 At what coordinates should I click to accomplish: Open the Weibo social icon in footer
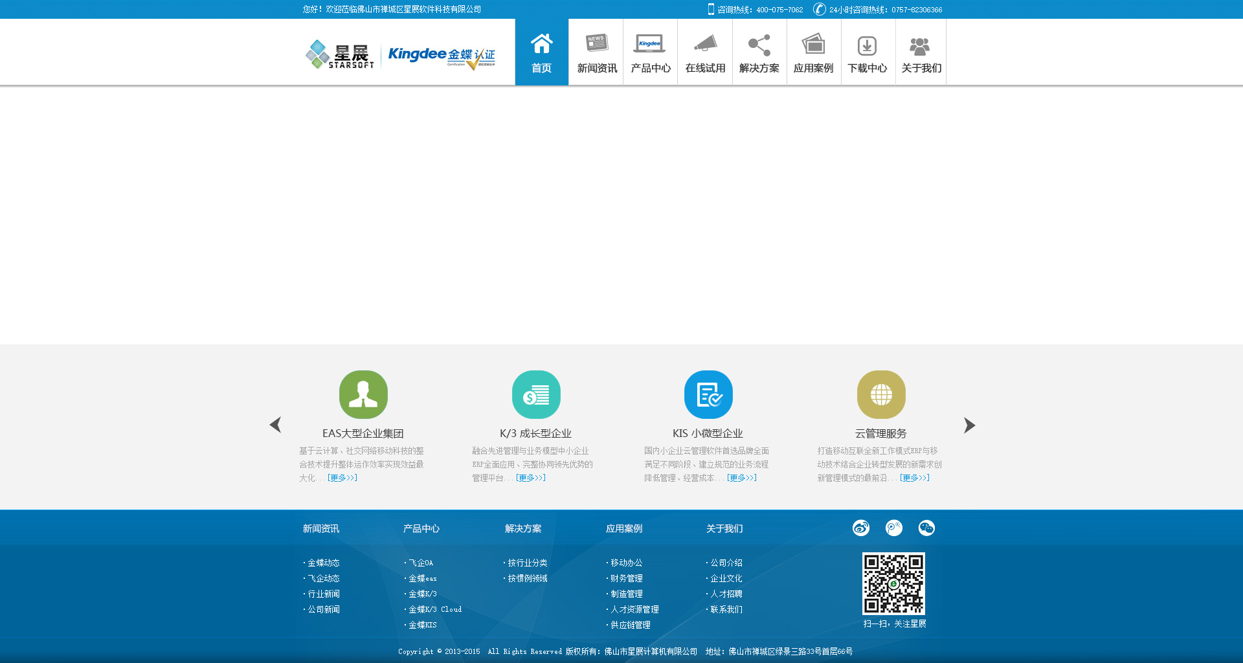point(860,528)
